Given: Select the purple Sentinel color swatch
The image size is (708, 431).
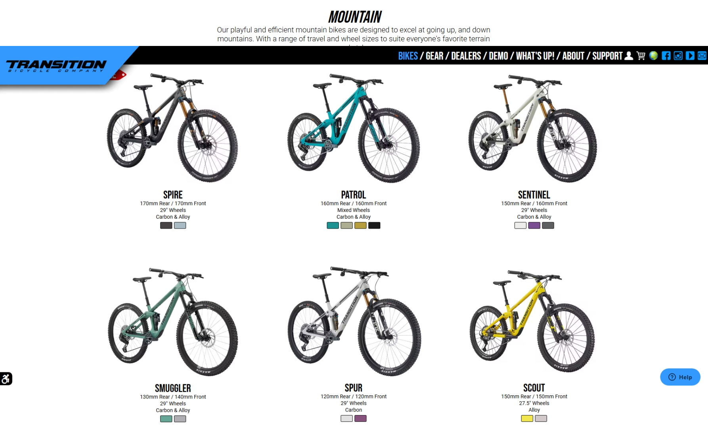Looking at the screenshot, I should [x=534, y=225].
